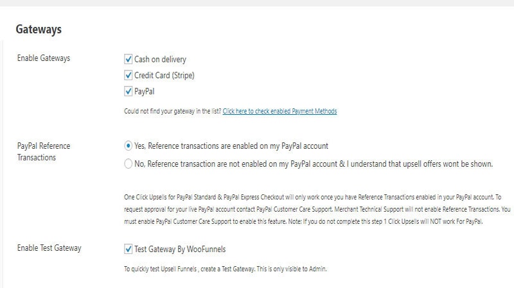
Task: Untick the Test Gateway By WooFunnels checkbox
Action: (x=128, y=248)
